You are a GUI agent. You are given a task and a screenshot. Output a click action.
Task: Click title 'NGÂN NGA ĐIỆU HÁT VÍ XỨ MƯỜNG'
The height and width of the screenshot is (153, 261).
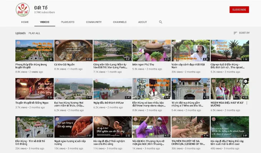pyautogui.click(x=227, y=104)
